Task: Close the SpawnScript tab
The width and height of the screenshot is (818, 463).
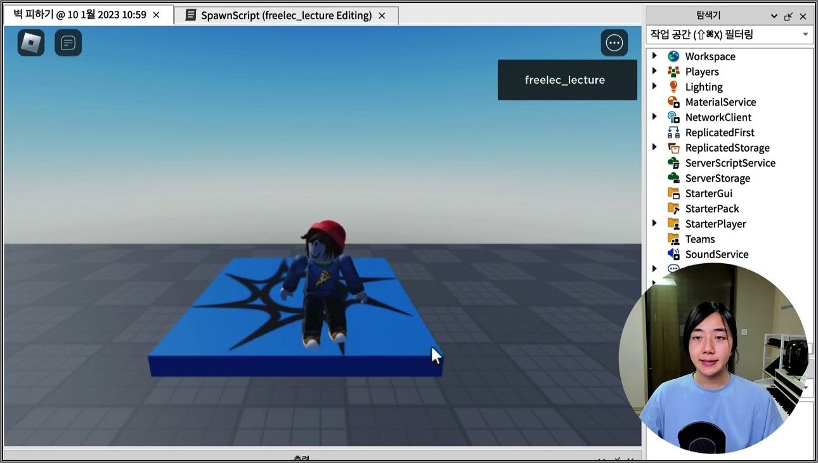Action: 382,15
